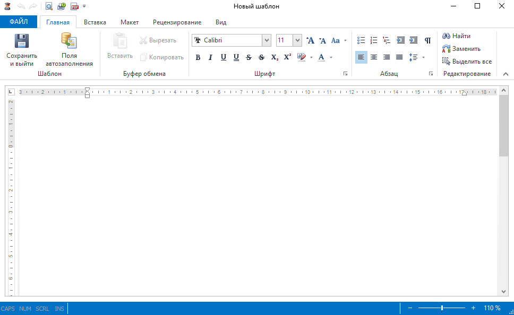Apply subscript formatting
The image size is (514, 315).
(x=275, y=57)
